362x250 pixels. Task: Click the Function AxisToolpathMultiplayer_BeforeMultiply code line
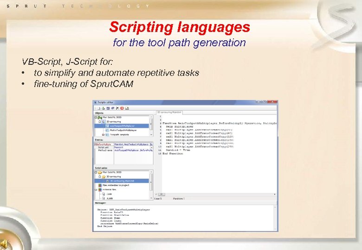point(220,123)
